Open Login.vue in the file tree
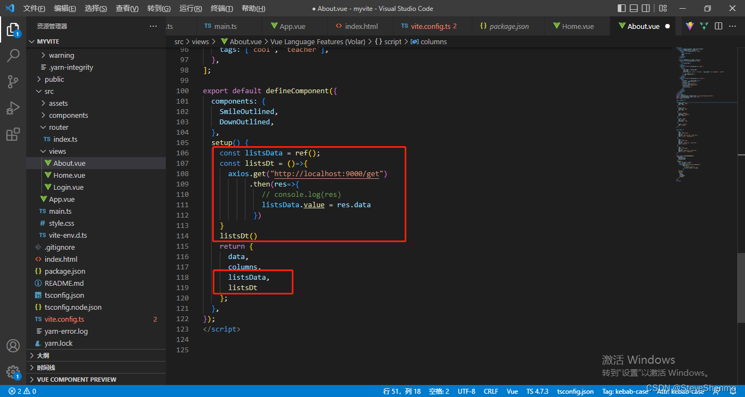The width and height of the screenshot is (745, 397). click(96, 187)
